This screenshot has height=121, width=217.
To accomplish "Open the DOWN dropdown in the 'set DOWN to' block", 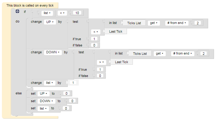I will point(46,101).
